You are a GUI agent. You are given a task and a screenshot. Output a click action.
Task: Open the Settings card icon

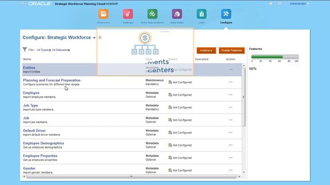tap(128, 14)
